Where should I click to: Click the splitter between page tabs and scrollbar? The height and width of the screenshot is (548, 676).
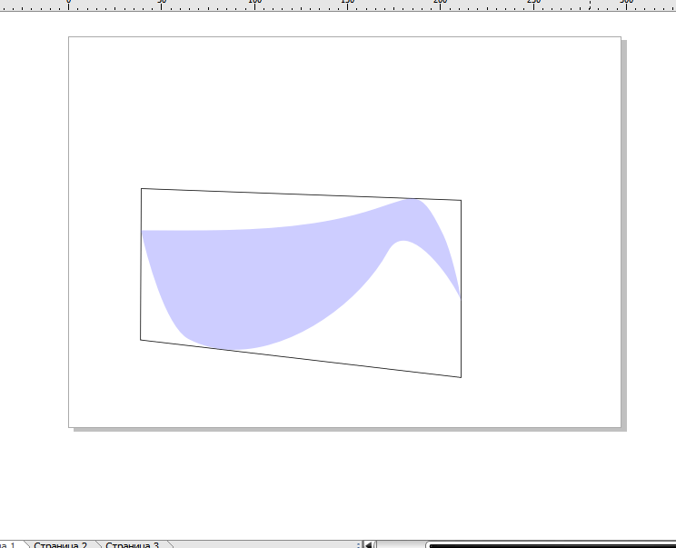pos(360,544)
